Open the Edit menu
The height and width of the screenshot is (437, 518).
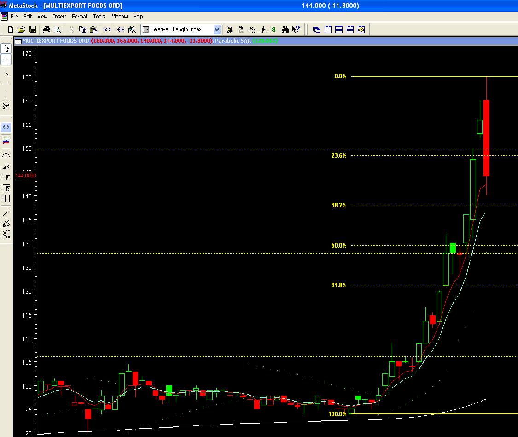point(28,17)
